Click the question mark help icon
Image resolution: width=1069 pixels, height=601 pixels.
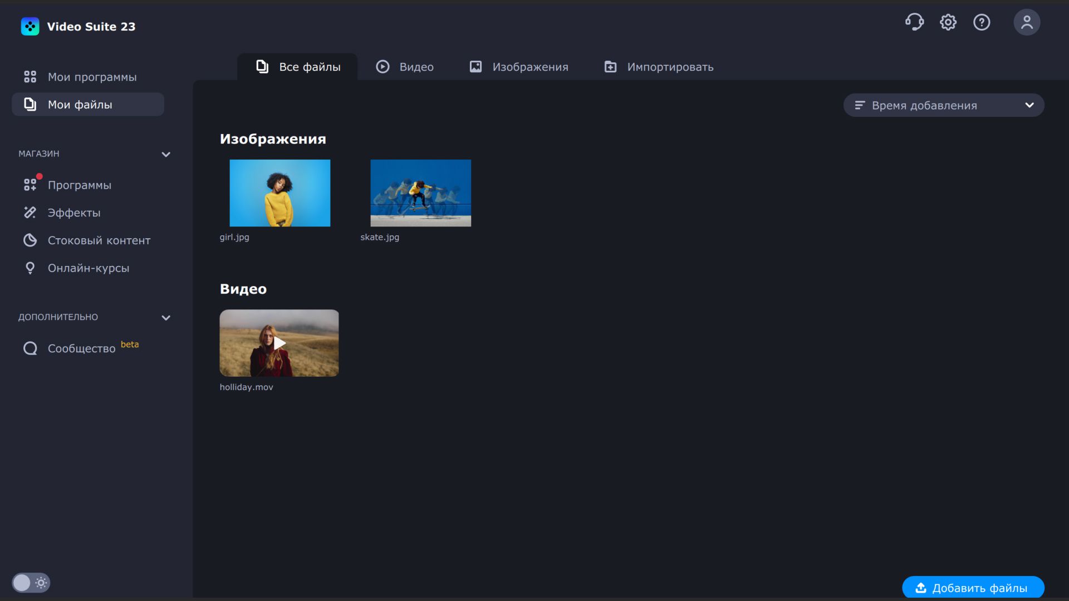pyautogui.click(x=982, y=22)
